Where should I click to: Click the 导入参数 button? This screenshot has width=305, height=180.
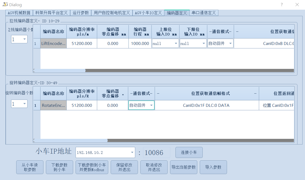click(x=213, y=167)
